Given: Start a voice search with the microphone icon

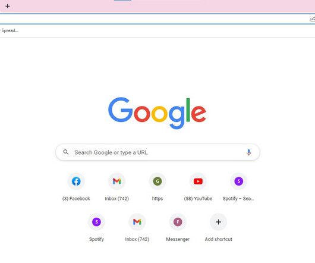Looking at the screenshot, I should pyautogui.click(x=248, y=152).
